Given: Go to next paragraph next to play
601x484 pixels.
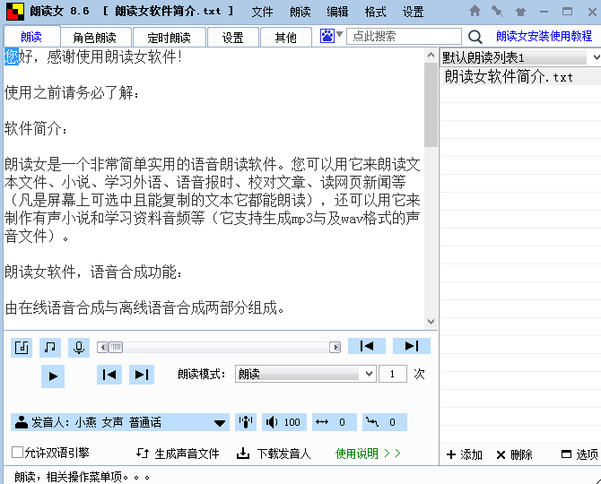Looking at the screenshot, I should [142, 375].
